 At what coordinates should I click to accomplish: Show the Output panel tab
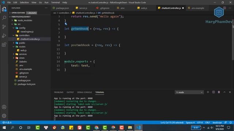(x=70, y=92)
